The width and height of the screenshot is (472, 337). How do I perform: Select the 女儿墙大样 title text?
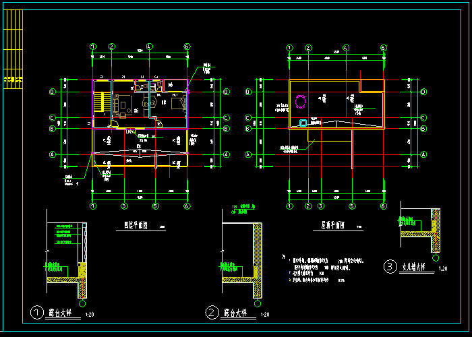coord(415,266)
